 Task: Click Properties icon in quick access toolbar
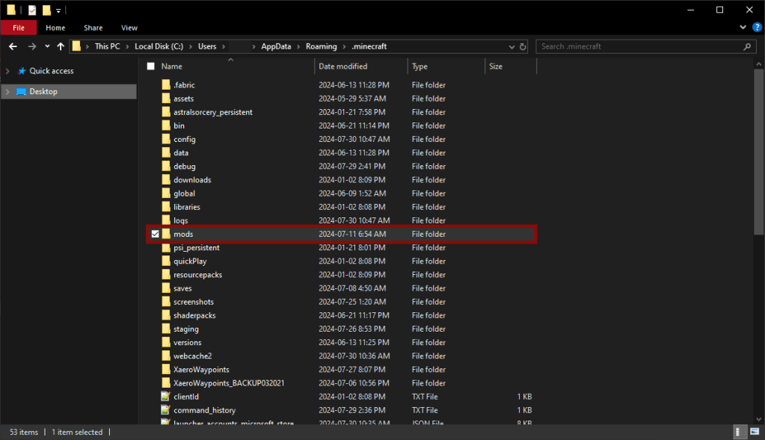pyautogui.click(x=32, y=10)
